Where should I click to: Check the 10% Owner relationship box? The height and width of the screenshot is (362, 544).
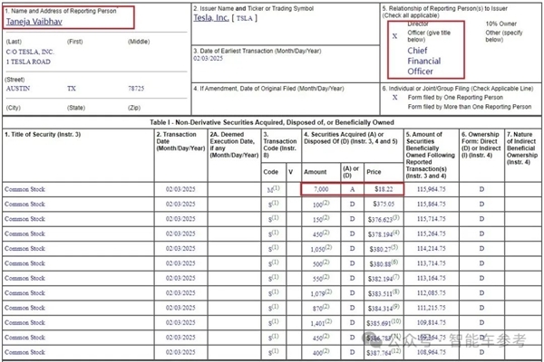click(481, 24)
